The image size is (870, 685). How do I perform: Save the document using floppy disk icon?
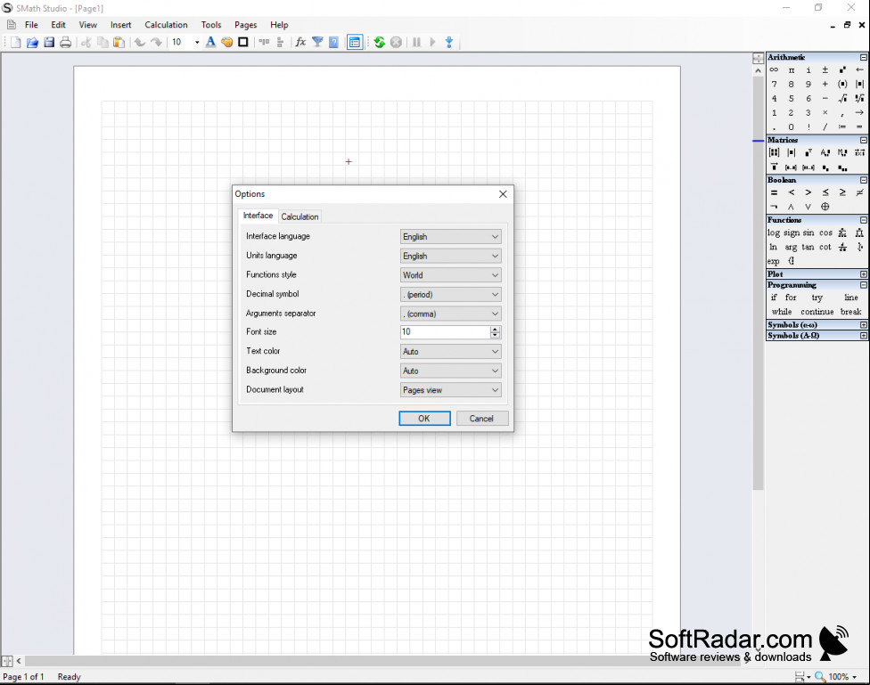coord(49,42)
